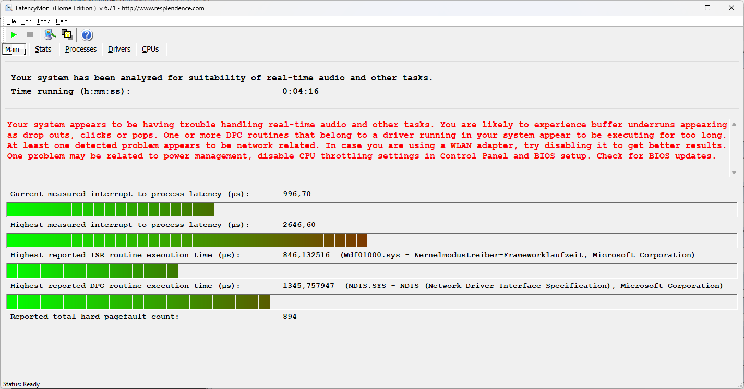View the CPUs tab
This screenshot has width=744, height=389.
pos(150,49)
